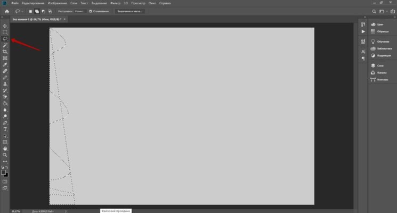Image resolution: width=397 pixels, height=213 pixels.
Task: Open the search magnifier in options bar
Action: 374,11
